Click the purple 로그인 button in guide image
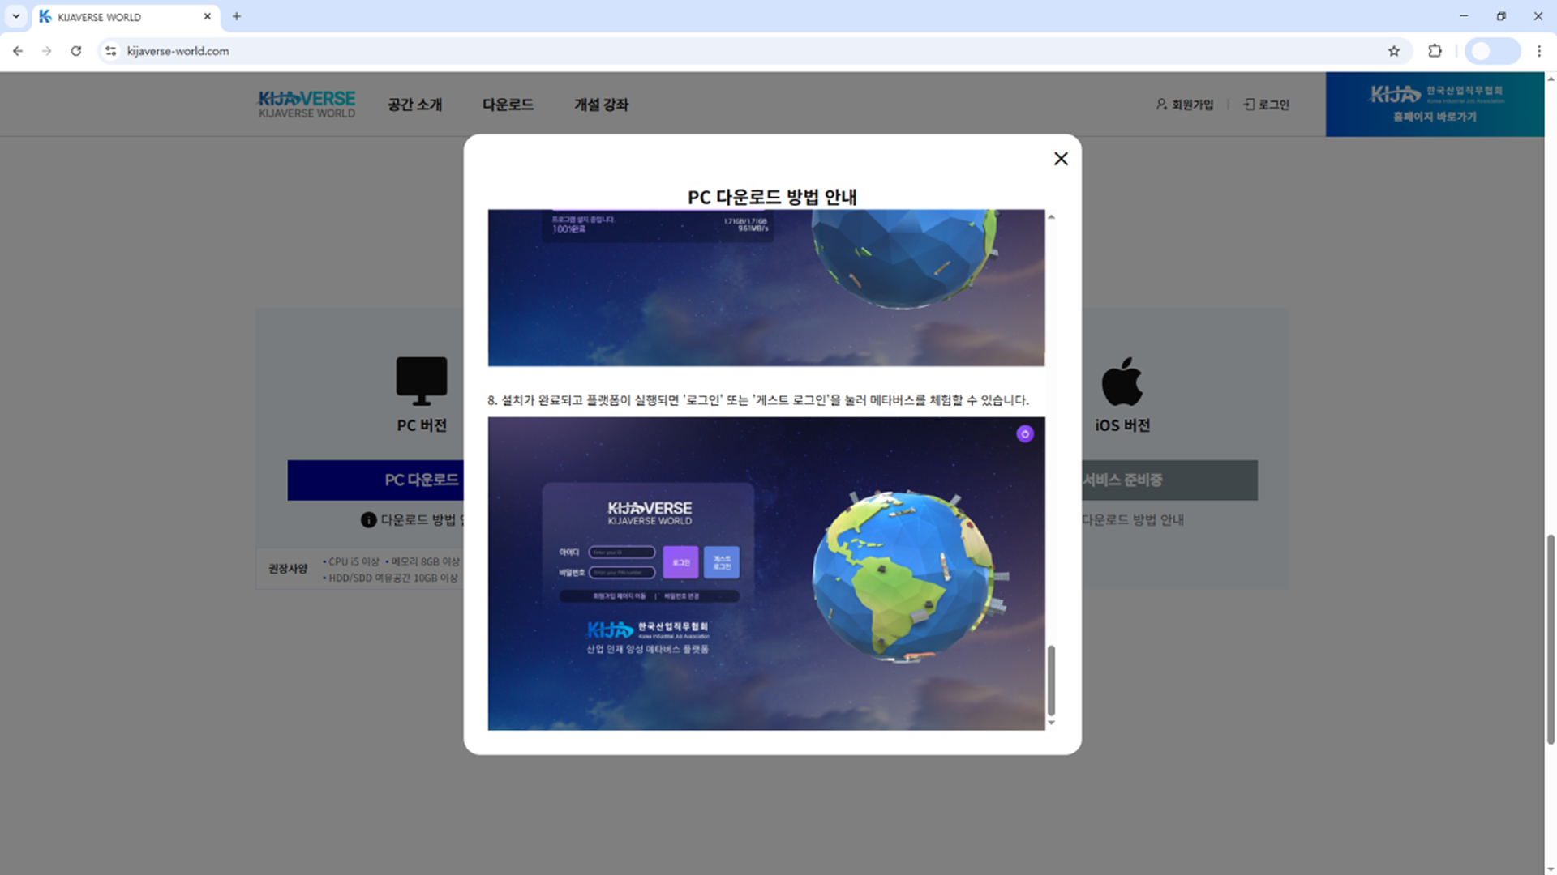1557x875 pixels. tap(680, 561)
